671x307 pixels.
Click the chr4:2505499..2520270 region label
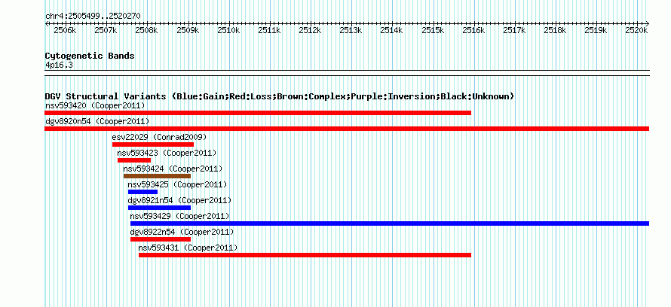93,17
